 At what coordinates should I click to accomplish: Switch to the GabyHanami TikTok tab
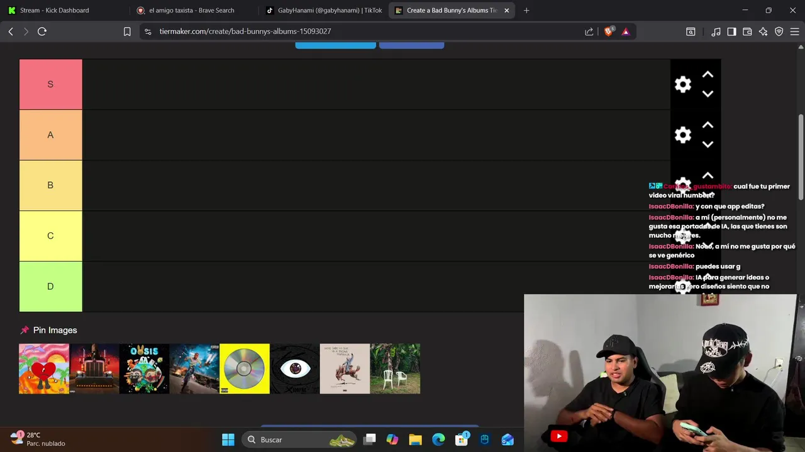(x=323, y=10)
